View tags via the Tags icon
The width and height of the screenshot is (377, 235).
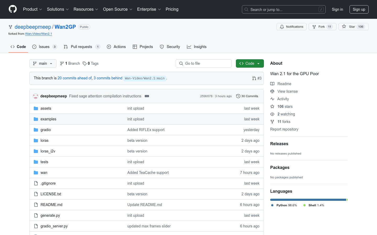(x=85, y=63)
